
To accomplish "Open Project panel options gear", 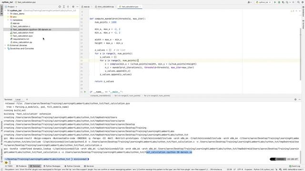I will (x=73, y=7).
